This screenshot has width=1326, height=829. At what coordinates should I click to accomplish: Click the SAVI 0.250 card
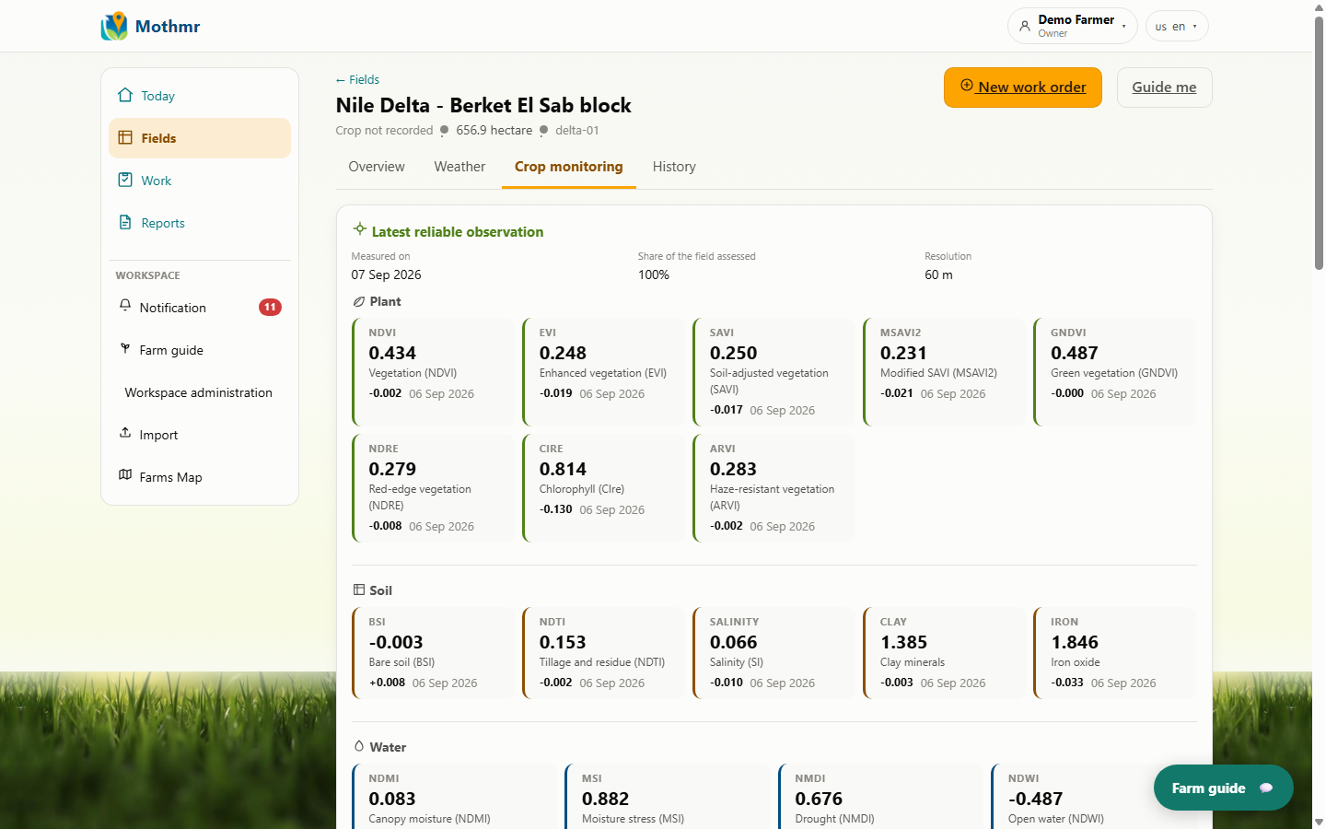click(773, 372)
